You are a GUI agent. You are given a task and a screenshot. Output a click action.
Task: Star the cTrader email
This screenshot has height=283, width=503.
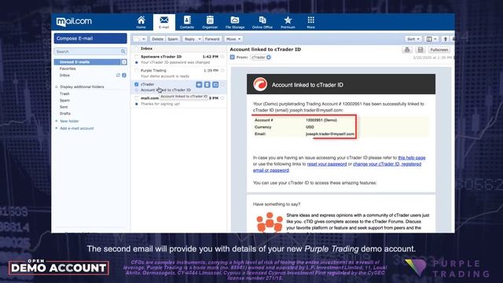pyautogui.click(x=222, y=84)
